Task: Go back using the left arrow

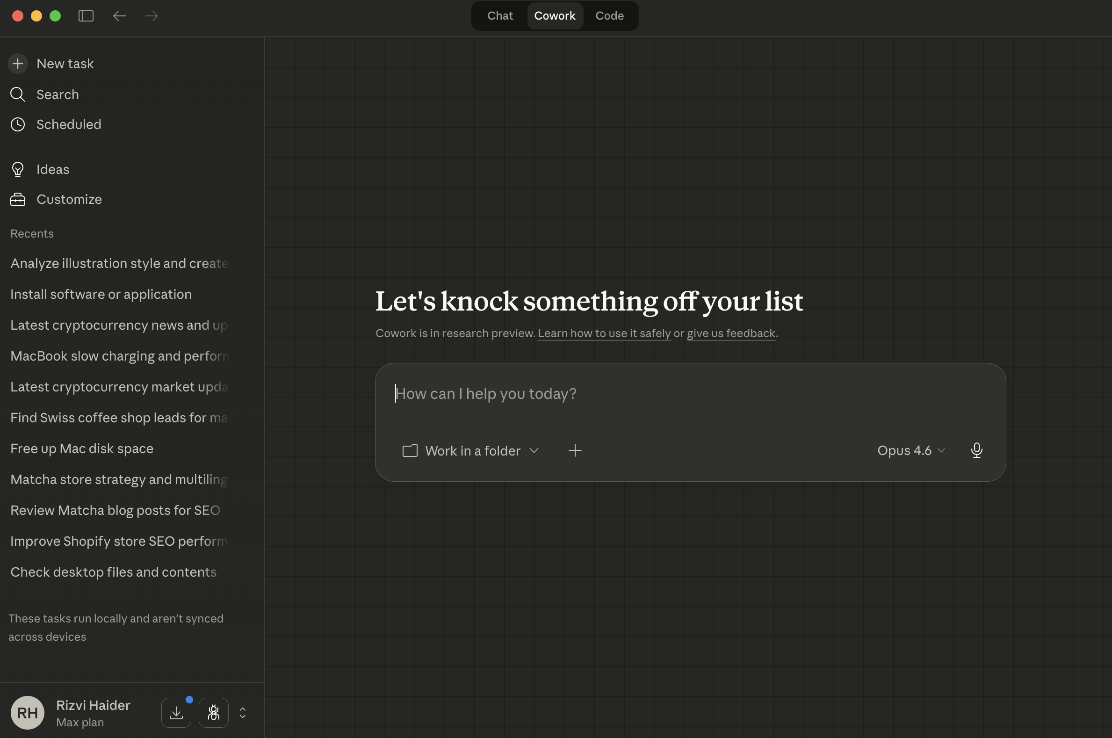Action: coord(120,16)
